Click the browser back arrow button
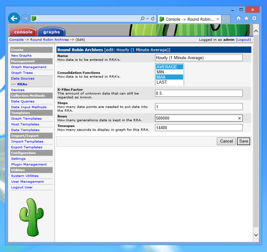Image resolution: width=267 pixels, height=252 pixels. coord(14,18)
